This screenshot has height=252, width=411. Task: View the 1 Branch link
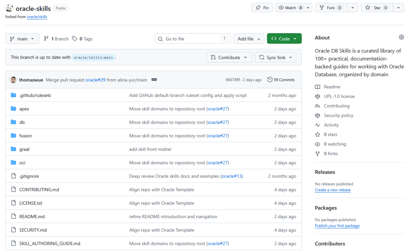click(56, 39)
